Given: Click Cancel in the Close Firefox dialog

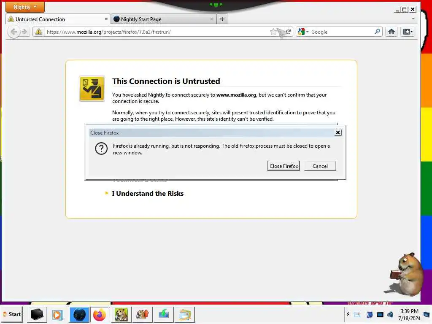Looking at the screenshot, I should [320, 166].
